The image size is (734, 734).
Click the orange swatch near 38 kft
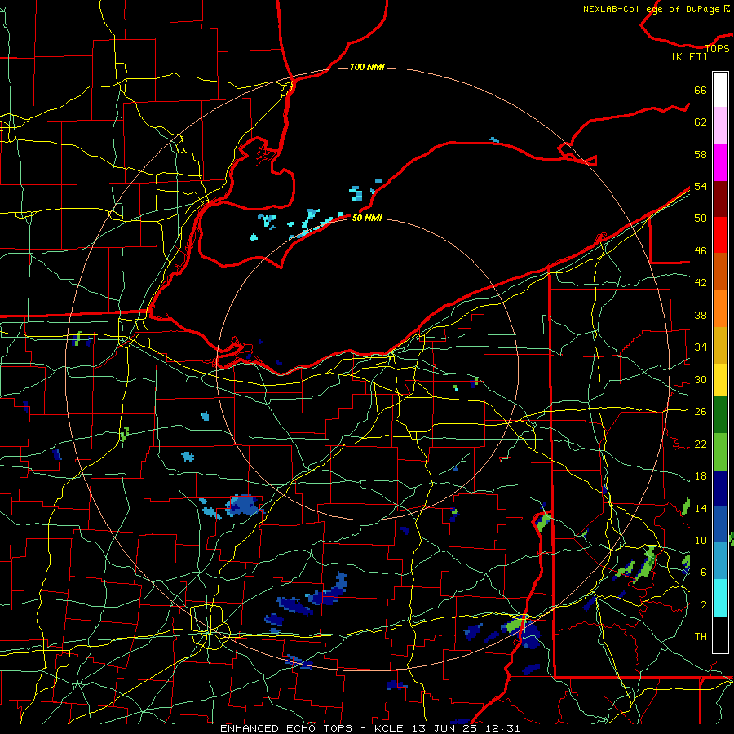click(x=720, y=307)
